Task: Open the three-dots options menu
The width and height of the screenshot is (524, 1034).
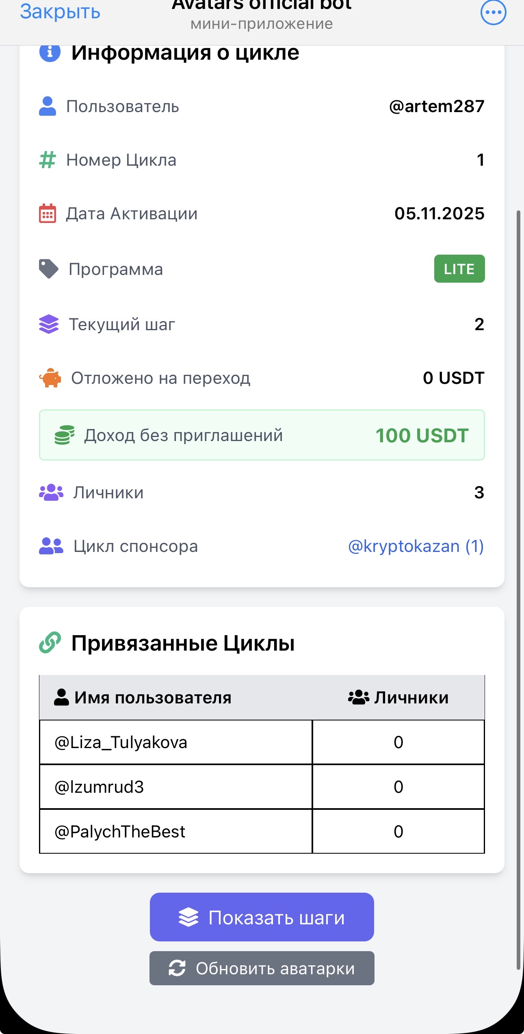Action: pyautogui.click(x=493, y=12)
